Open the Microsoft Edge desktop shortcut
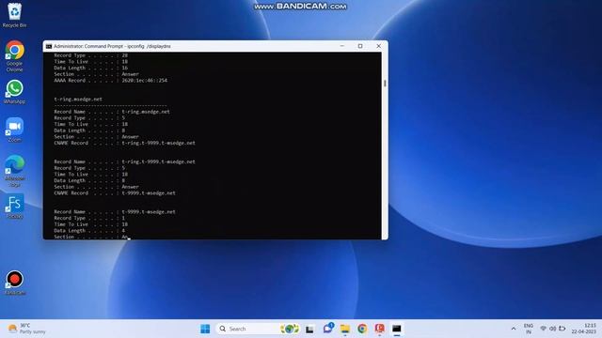The height and width of the screenshot is (338, 602). click(x=15, y=171)
